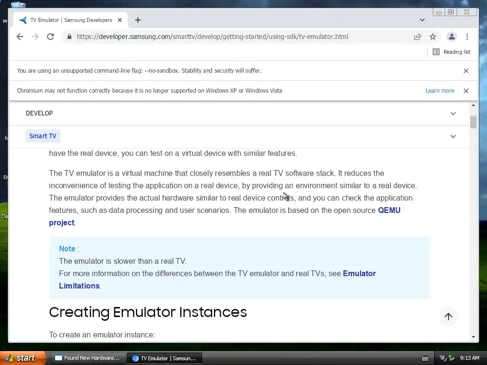Click the Learn more link

pos(440,91)
